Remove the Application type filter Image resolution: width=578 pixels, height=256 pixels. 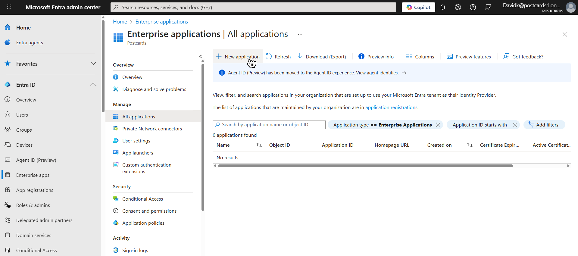[x=438, y=125]
